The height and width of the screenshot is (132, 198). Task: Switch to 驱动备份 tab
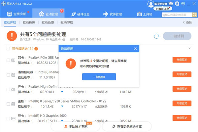29,22
